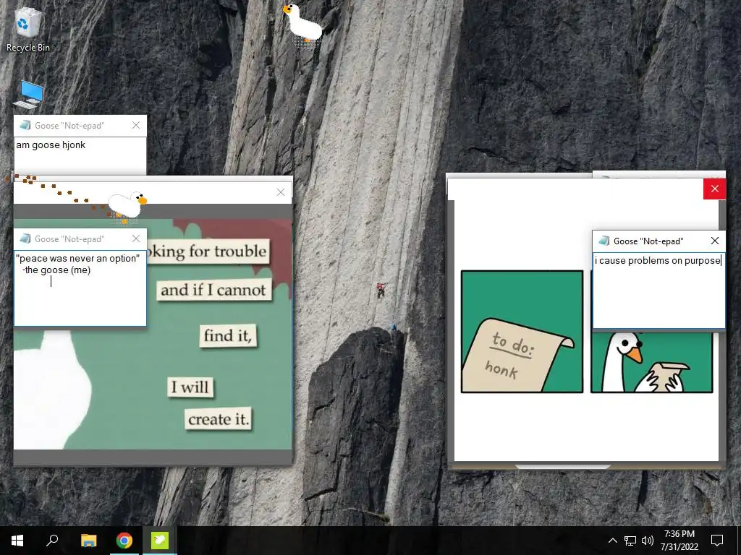
Task: Click in the 'peace was never an option' text area
Action: click(x=80, y=288)
